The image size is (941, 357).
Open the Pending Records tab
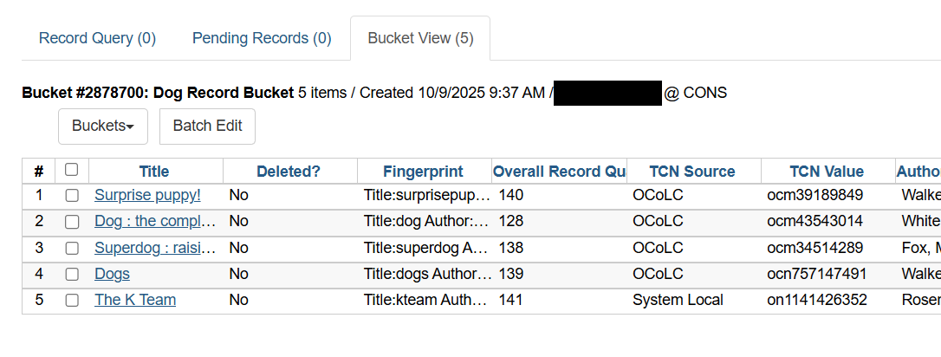click(x=262, y=38)
